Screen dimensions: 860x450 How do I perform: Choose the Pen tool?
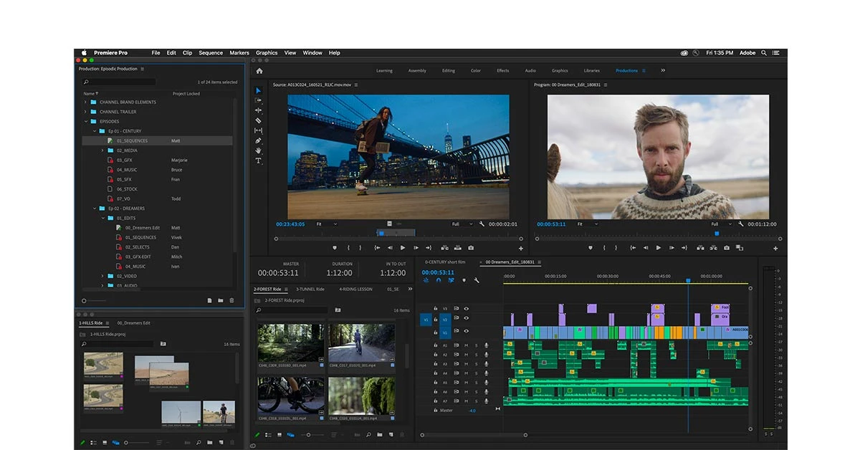click(x=259, y=140)
